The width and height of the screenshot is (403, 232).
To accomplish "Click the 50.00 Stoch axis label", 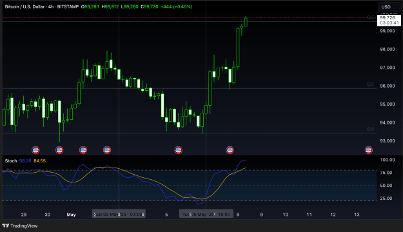I will [386, 186].
